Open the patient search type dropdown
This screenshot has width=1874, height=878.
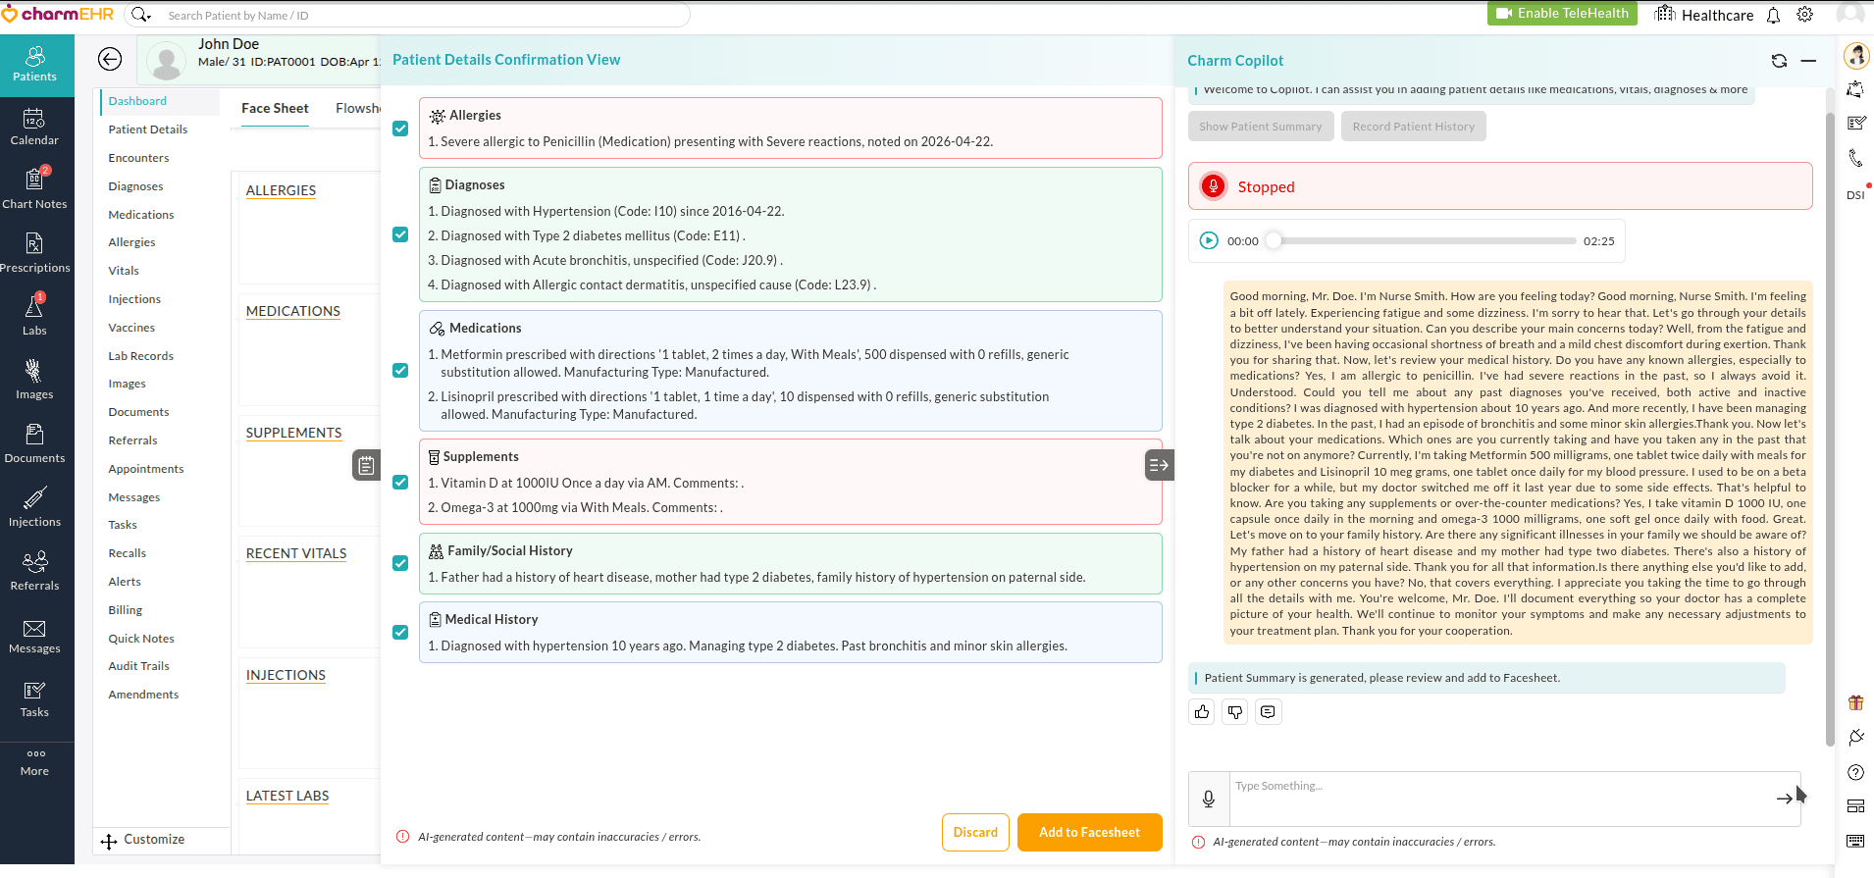tap(142, 15)
